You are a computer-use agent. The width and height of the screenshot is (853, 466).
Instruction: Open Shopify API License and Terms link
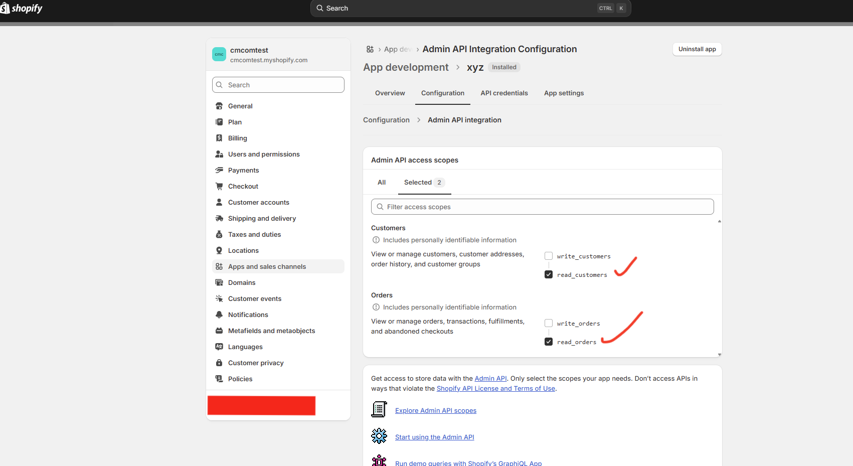pyautogui.click(x=496, y=388)
